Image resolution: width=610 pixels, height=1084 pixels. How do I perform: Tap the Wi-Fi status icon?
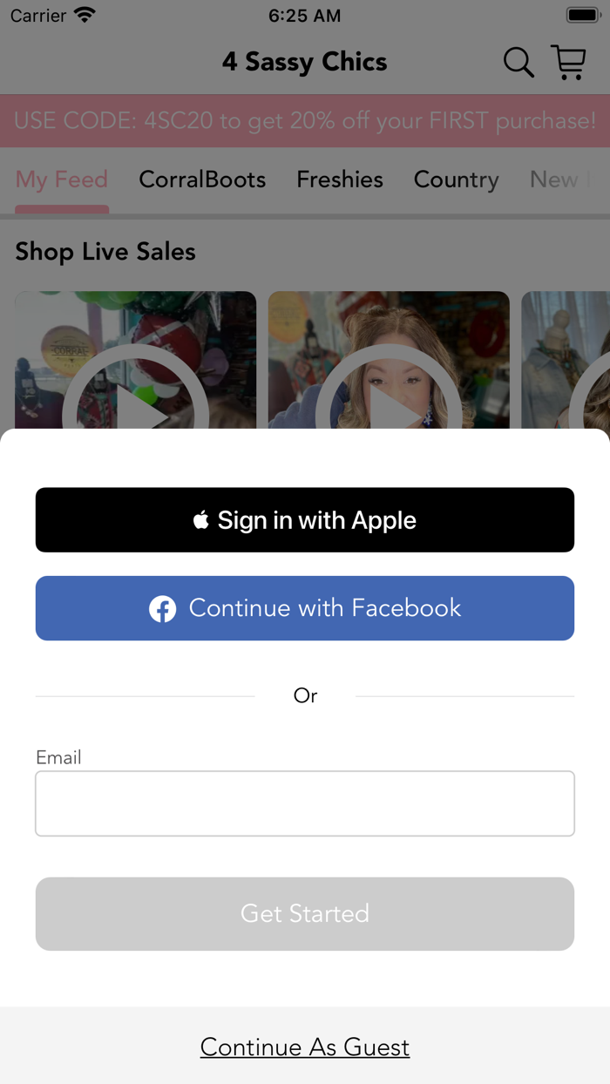click(85, 16)
